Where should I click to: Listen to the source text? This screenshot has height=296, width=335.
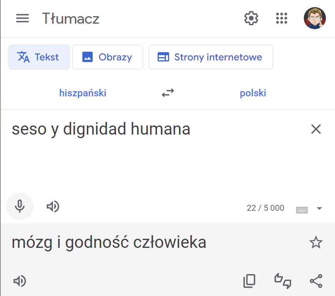(x=53, y=206)
